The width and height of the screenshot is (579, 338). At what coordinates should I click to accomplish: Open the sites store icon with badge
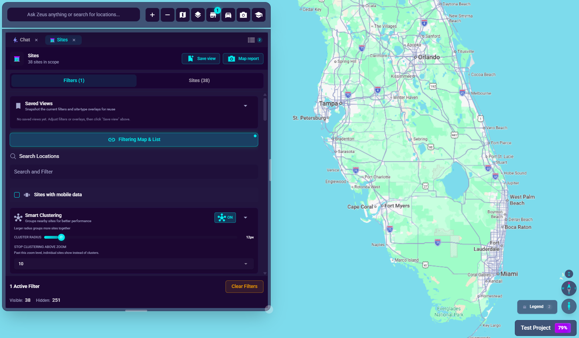(213, 15)
